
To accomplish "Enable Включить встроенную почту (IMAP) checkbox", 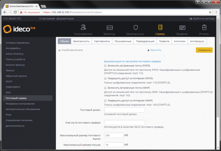I will pos(105,88).
